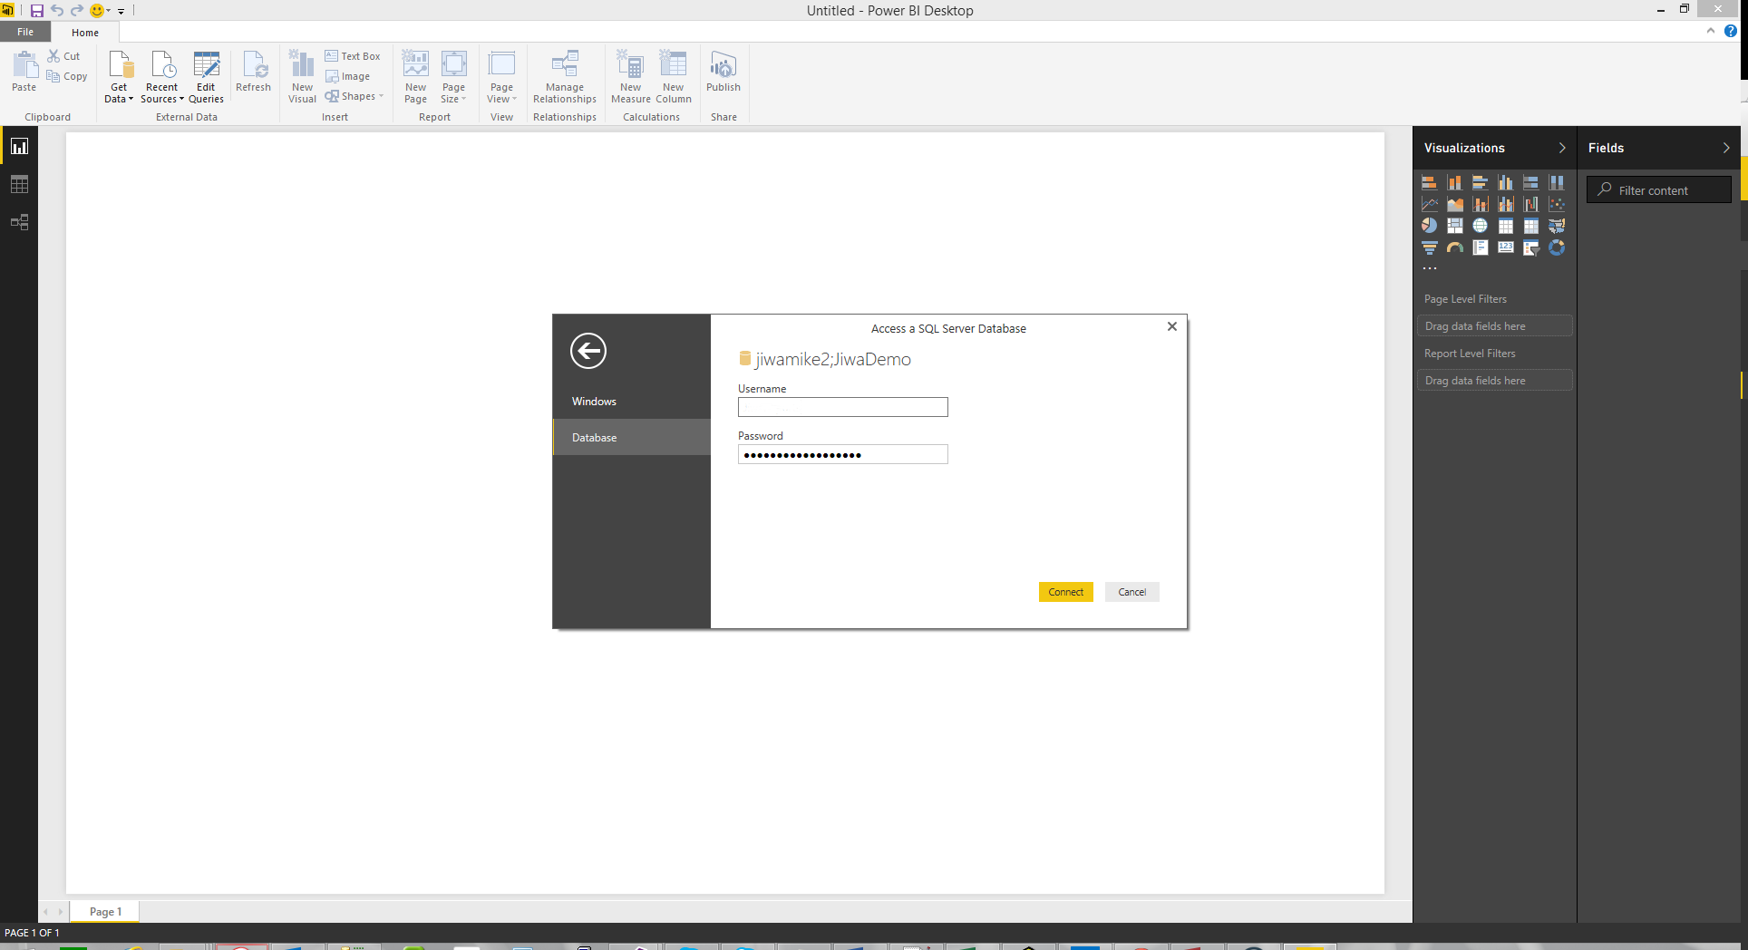Collapse the Visualizations pane with its chevron

[1561, 148]
